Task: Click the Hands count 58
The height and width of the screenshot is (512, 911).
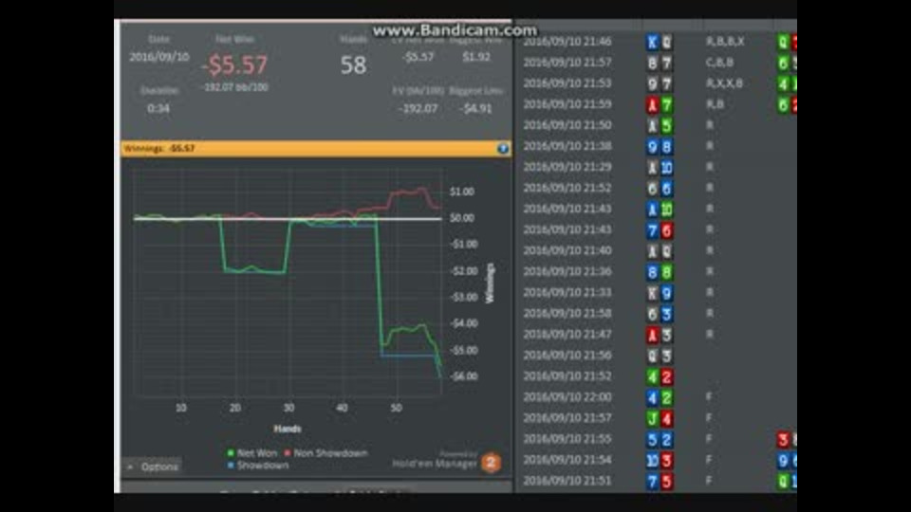Action: (353, 65)
